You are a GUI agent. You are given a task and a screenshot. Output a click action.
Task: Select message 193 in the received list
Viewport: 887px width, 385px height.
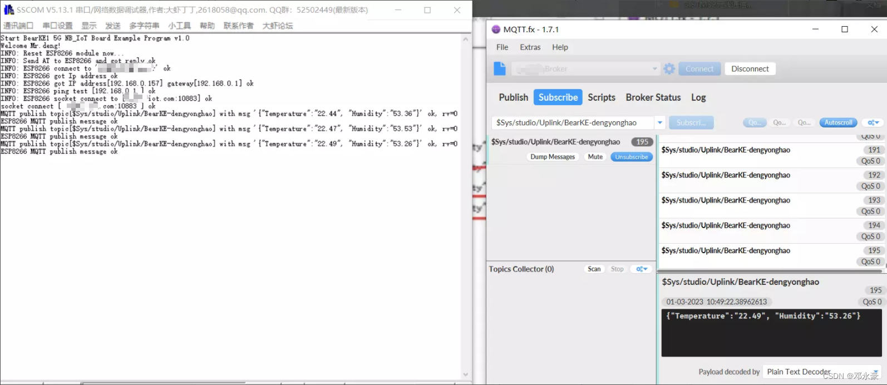771,205
